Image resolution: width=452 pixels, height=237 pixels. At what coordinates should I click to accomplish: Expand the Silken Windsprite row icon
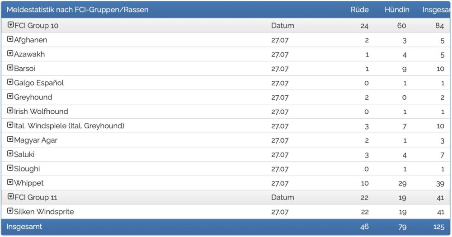[10, 211]
